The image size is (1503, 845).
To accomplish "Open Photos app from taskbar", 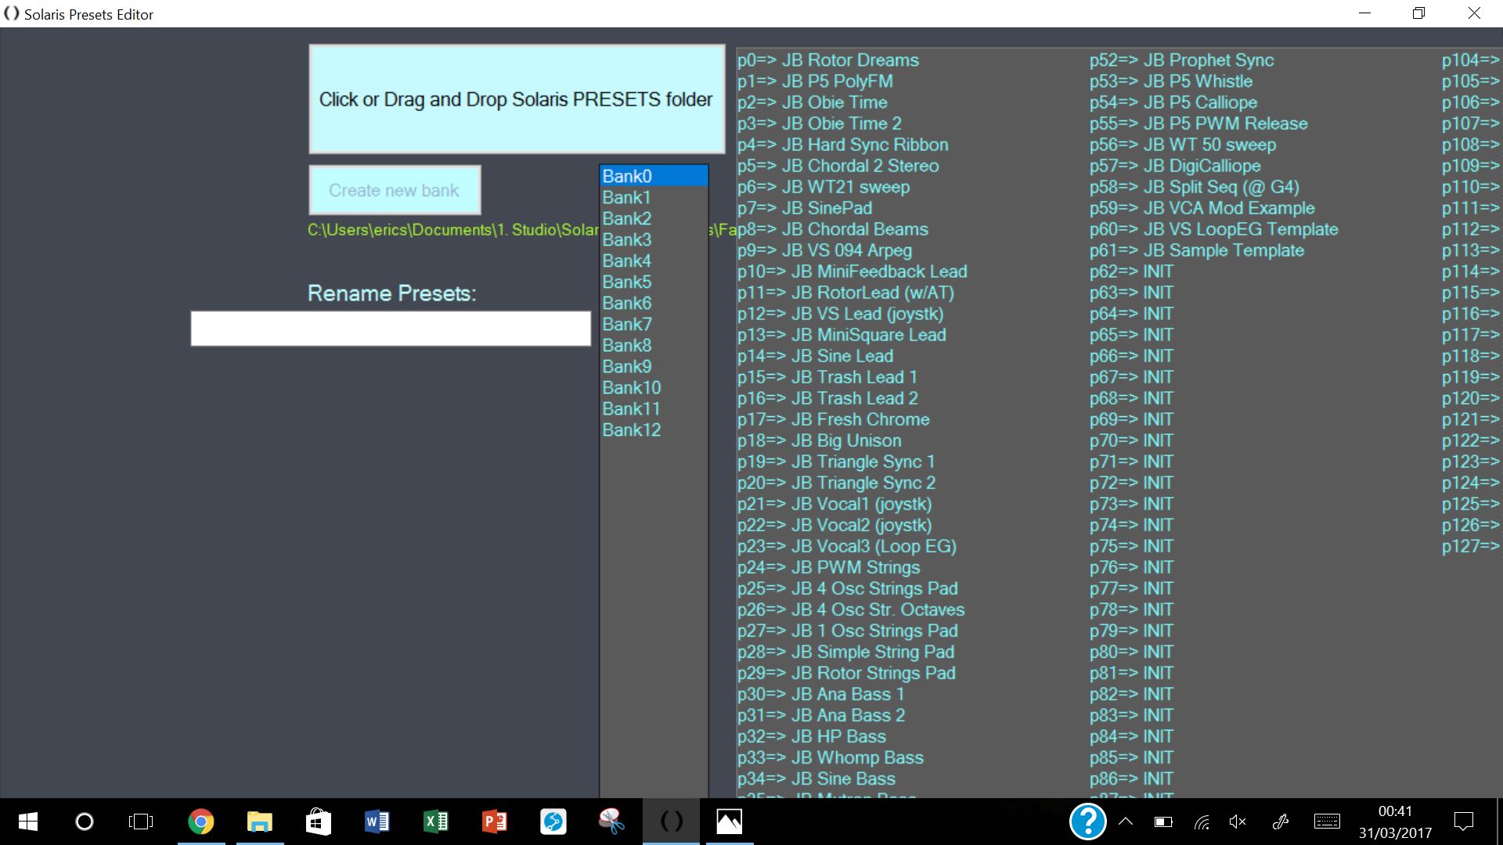I will click(730, 822).
